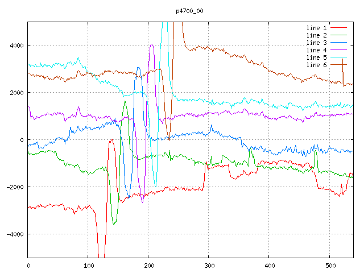Click the plot title p4700_00
The height and width of the screenshot is (273, 364).
pyautogui.click(x=189, y=11)
